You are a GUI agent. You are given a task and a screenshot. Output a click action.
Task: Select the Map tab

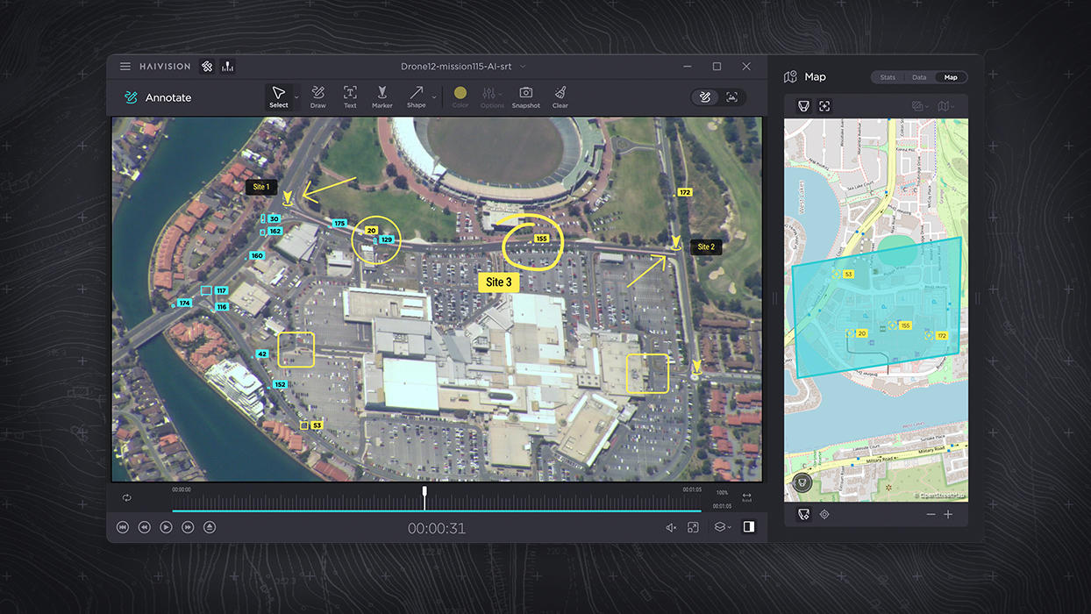951,77
